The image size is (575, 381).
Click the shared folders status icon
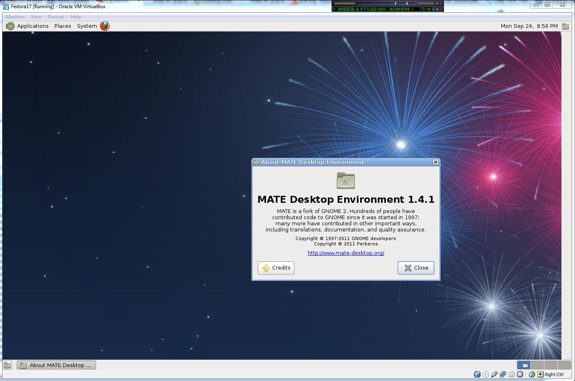(x=512, y=374)
